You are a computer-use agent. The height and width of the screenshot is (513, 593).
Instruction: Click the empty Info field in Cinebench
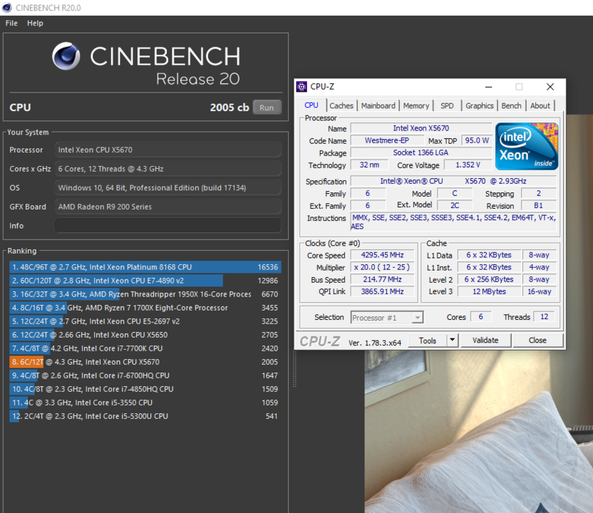pos(168,225)
